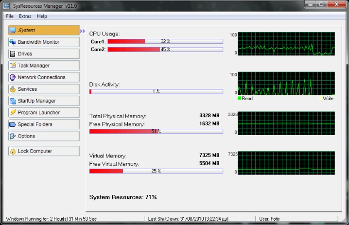Click the green Read legend swatch

239,98
